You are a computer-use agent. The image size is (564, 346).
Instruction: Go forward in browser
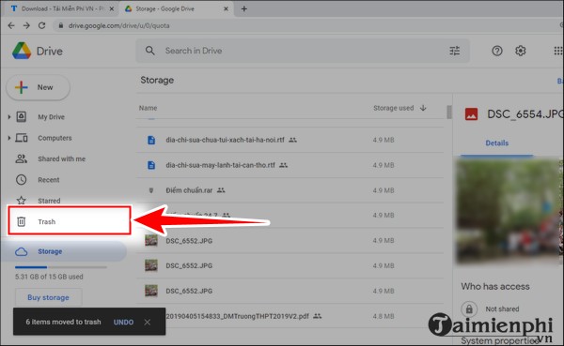click(26, 25)
